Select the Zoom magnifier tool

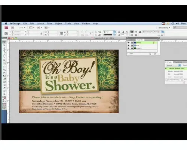pyautogui.click(x=4, y=94)
